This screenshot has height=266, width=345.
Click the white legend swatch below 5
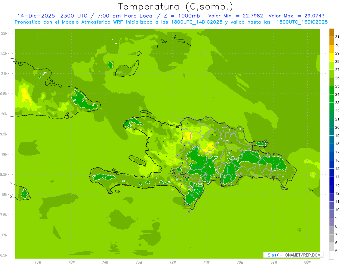pos(331,255)
